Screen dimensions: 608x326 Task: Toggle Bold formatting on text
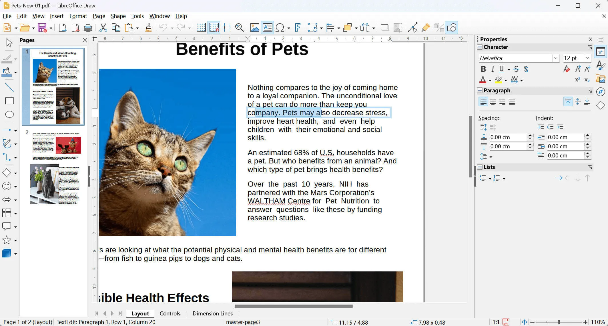point(483,69)
